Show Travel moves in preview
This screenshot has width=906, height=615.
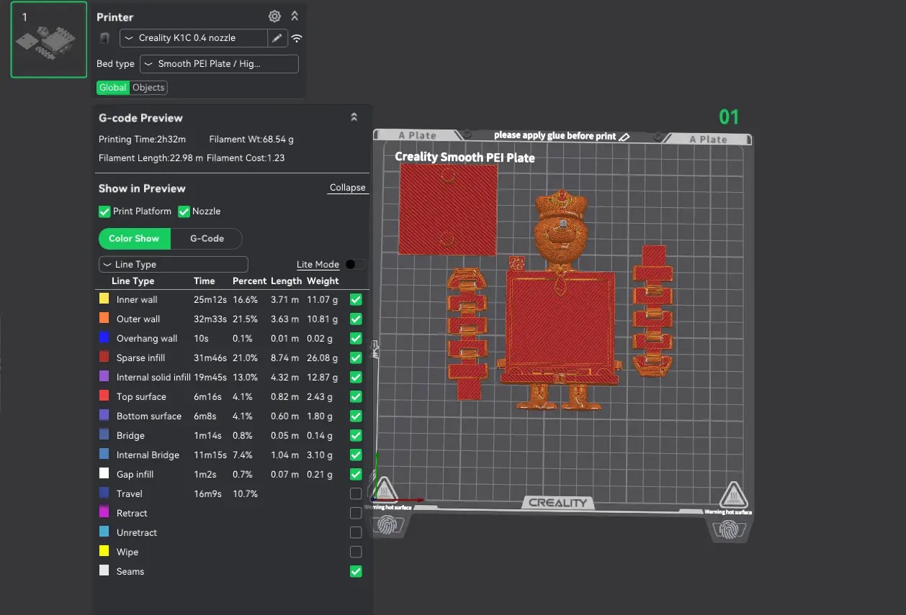click(x=356, y=493)
